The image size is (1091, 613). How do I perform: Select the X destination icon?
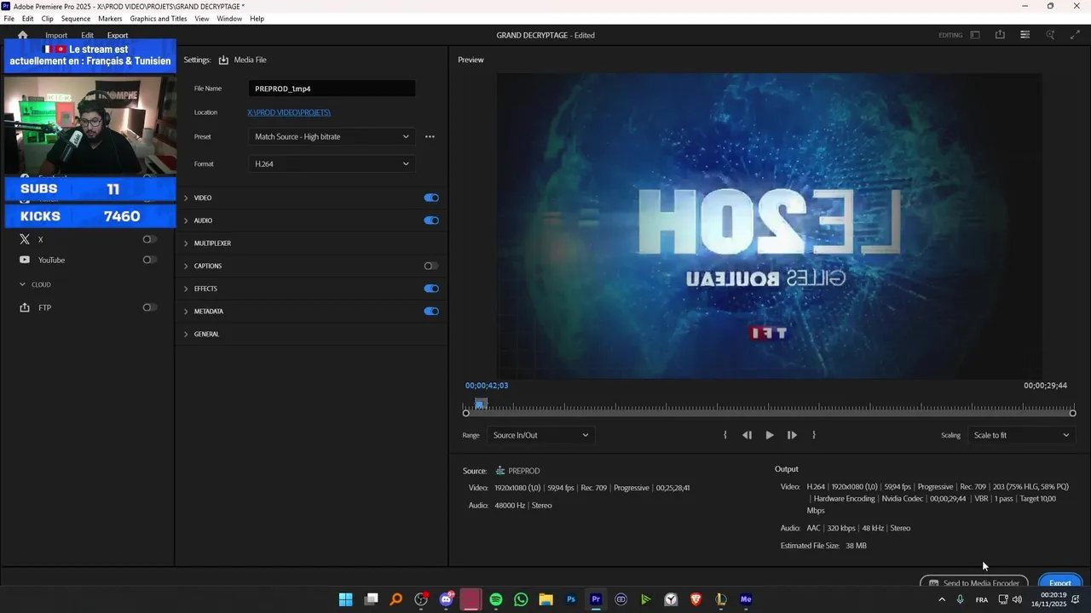coord(25,239)
